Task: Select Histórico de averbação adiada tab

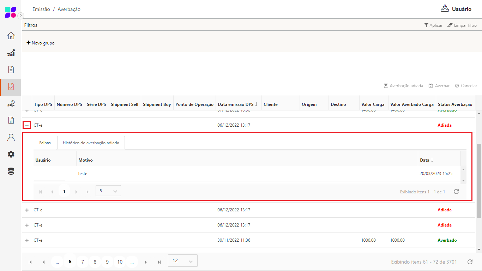Action: 91,143
